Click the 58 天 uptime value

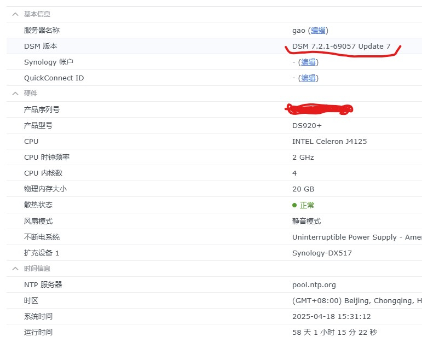pyautogui.click(x=334, y=333)
